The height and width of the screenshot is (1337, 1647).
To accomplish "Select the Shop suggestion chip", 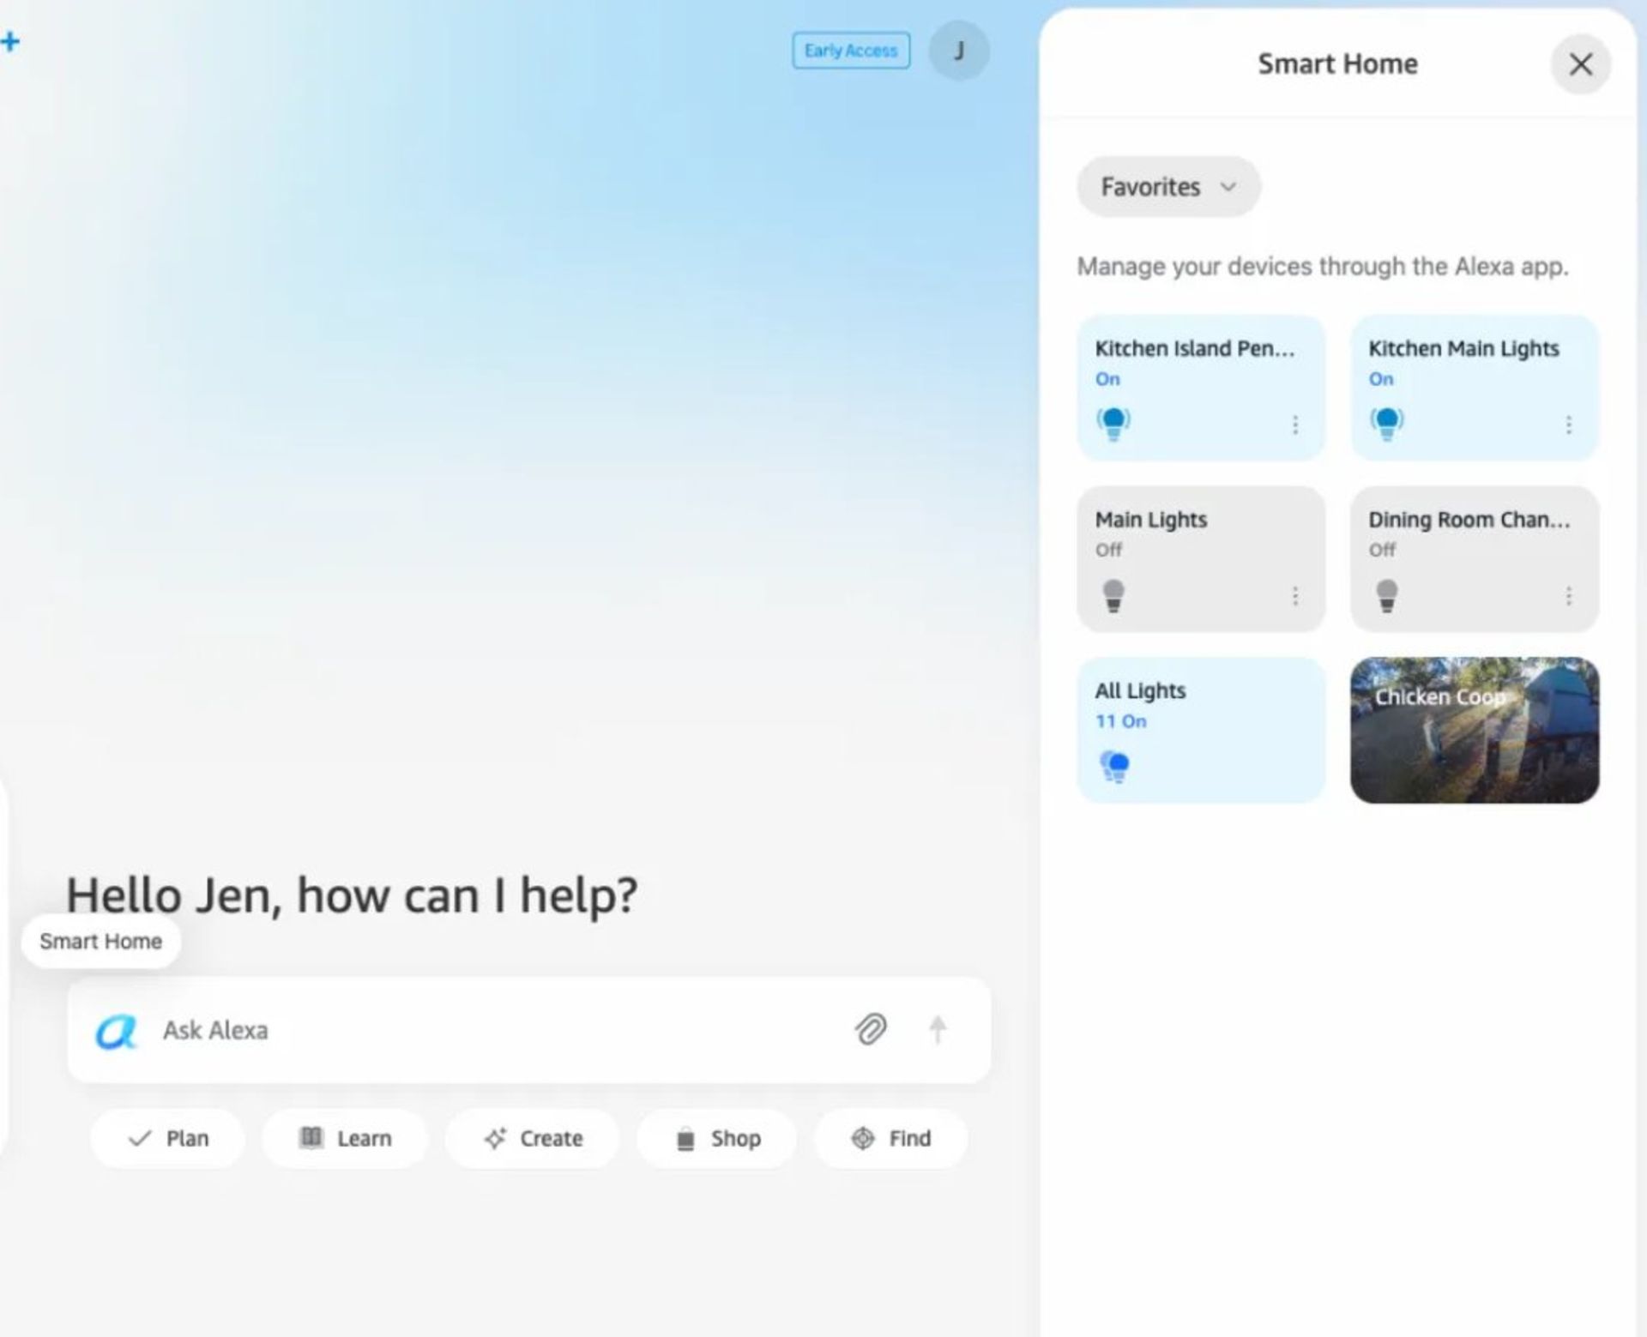I will pyautogui.click(x=717, y=1138).
